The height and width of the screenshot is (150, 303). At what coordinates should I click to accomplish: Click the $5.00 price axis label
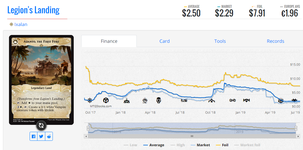coord(296,92)
